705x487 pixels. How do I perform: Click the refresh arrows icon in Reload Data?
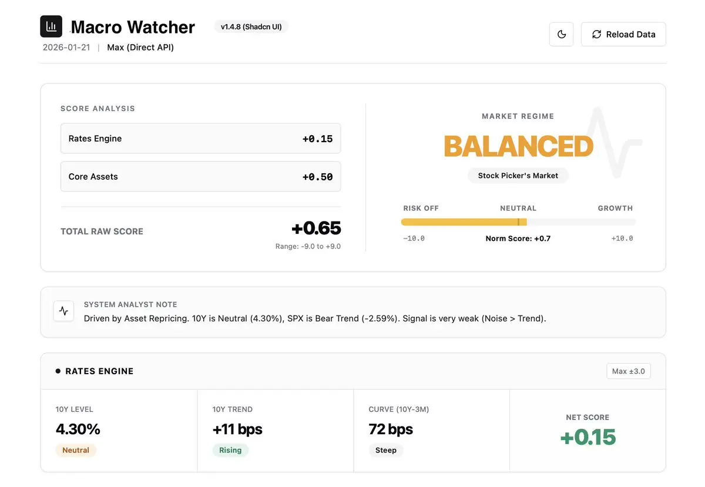596,35
